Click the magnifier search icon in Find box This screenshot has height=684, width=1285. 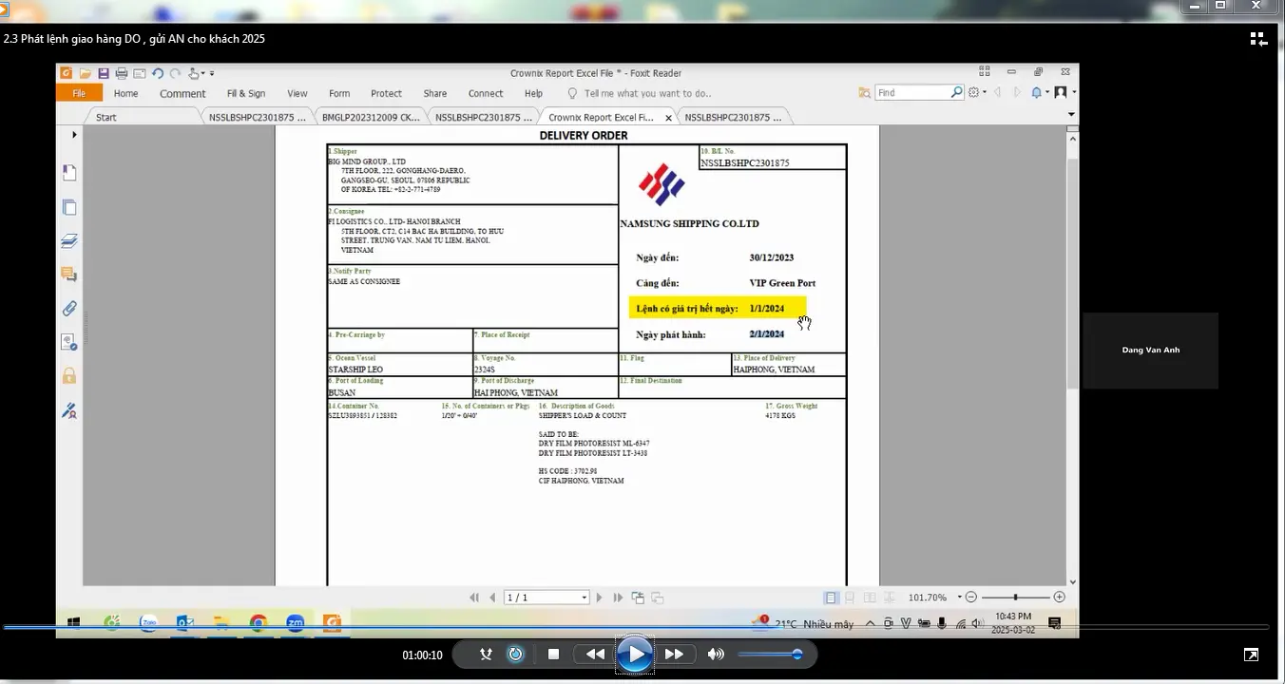pyautogui.click(x=956, y=92)
